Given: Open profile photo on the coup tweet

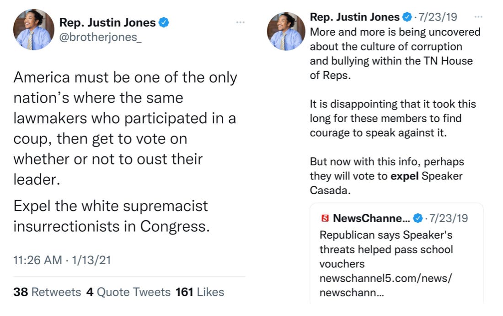Looking at the screenshot, I should [x=33, y=30].
